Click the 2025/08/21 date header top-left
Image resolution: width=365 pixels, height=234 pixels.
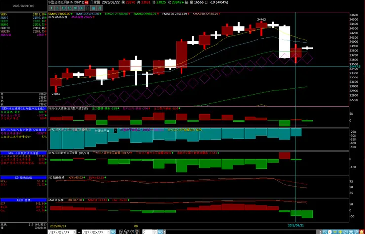point(24,6)
